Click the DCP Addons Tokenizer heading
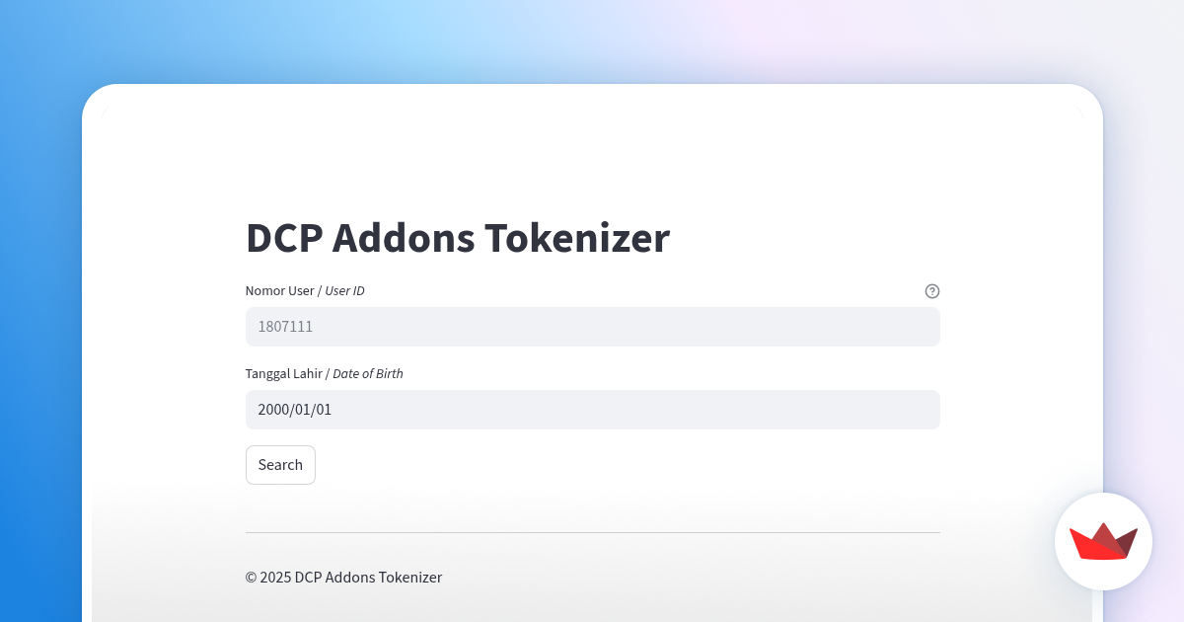This screenshot has width=1184, height=622. [x=457, y=237]
